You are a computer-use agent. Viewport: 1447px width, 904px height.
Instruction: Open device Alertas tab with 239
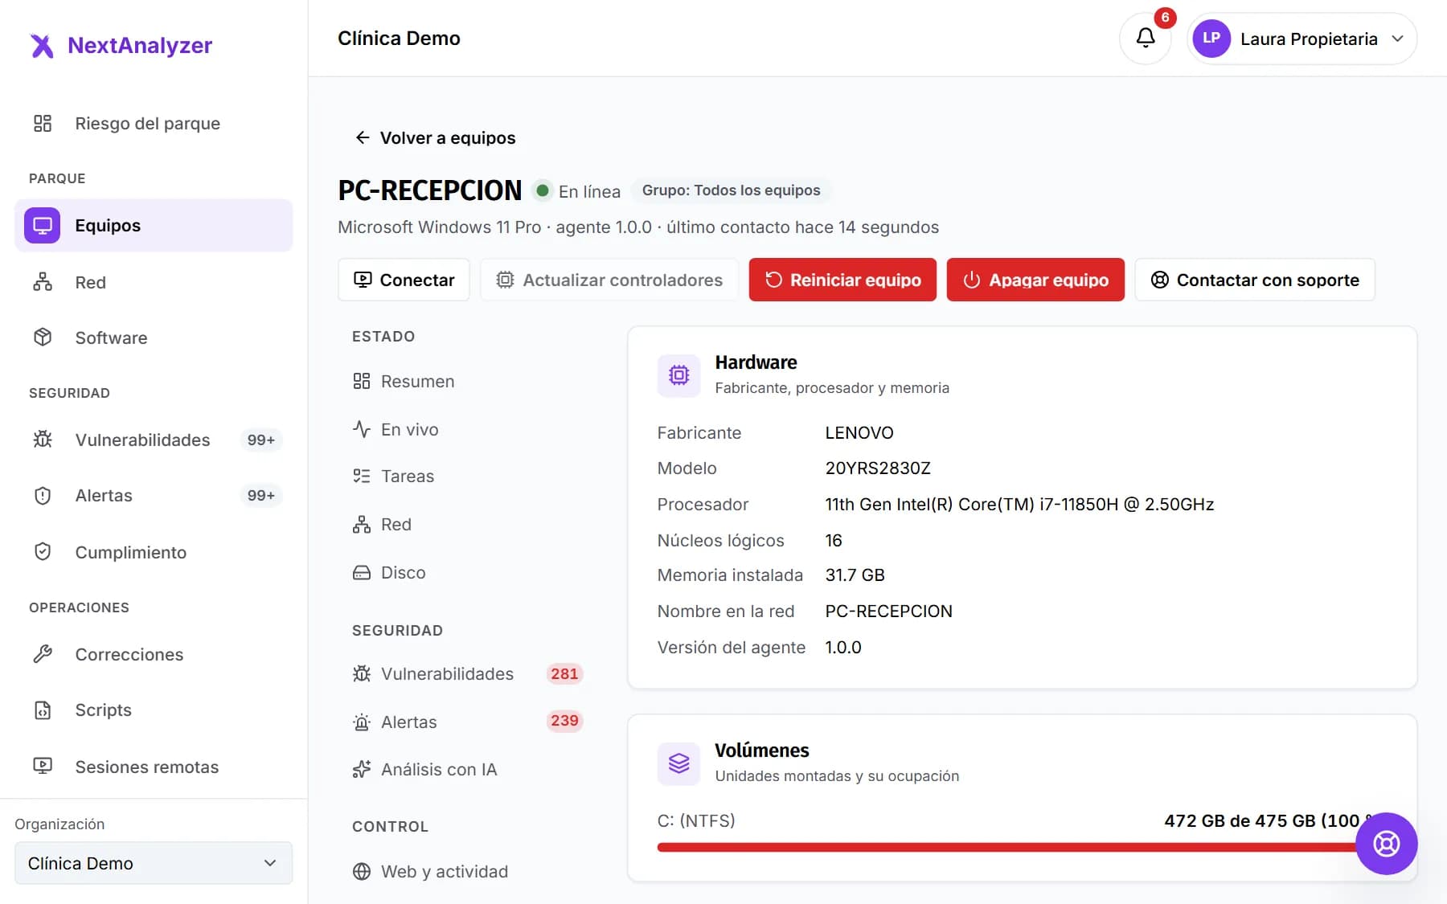pos(468,722)
